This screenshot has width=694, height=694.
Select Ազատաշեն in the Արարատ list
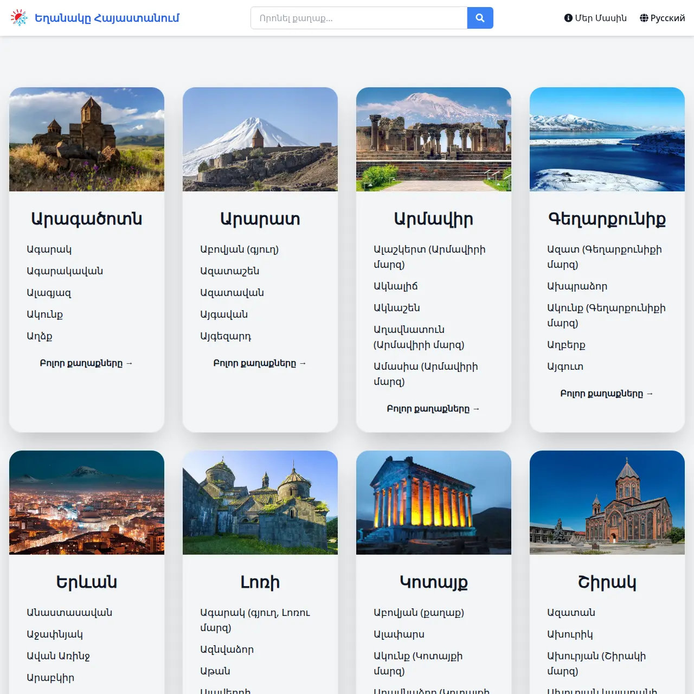pos(229,271)
